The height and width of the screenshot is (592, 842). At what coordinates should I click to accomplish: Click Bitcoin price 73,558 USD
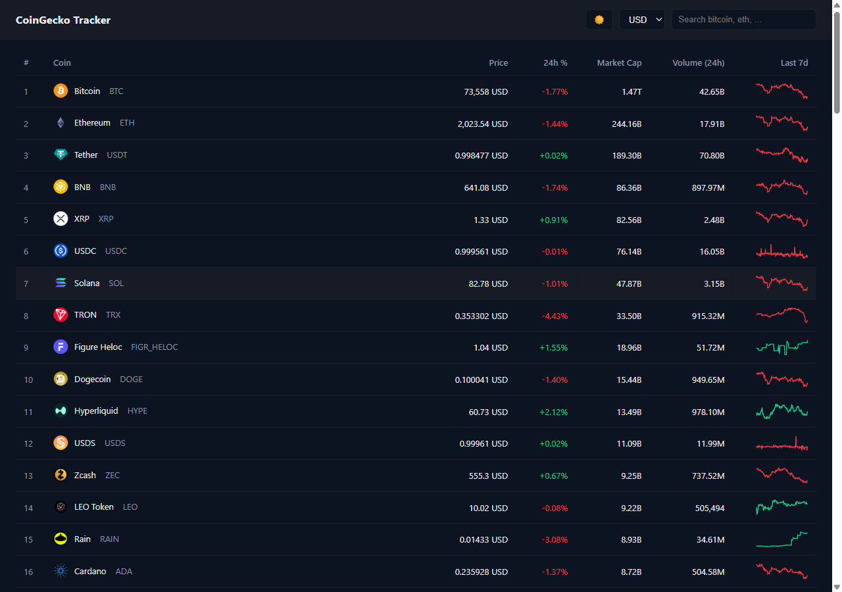tap(486, 91)
